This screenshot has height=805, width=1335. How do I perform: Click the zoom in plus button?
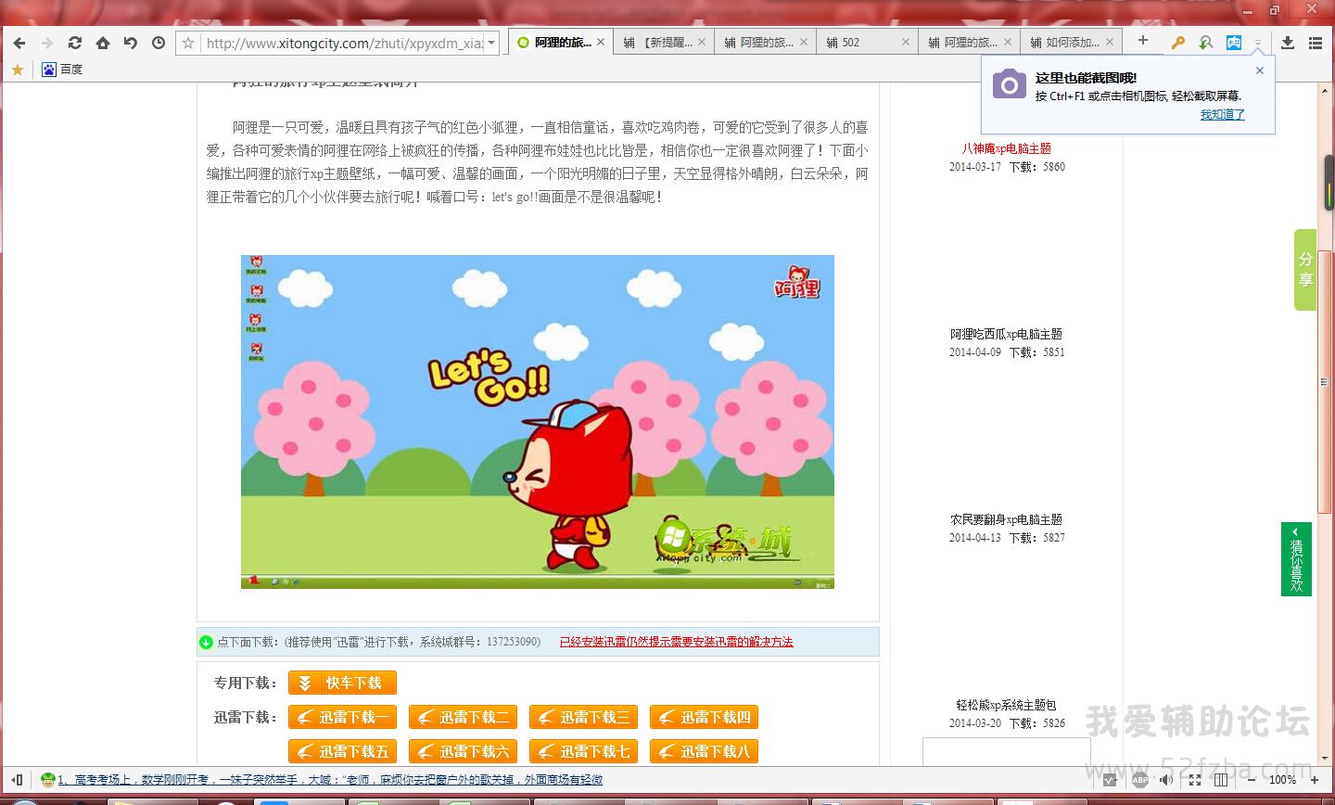[x=1314, y=780]
